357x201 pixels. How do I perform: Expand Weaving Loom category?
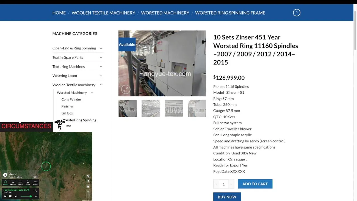(x=101, y=76)
